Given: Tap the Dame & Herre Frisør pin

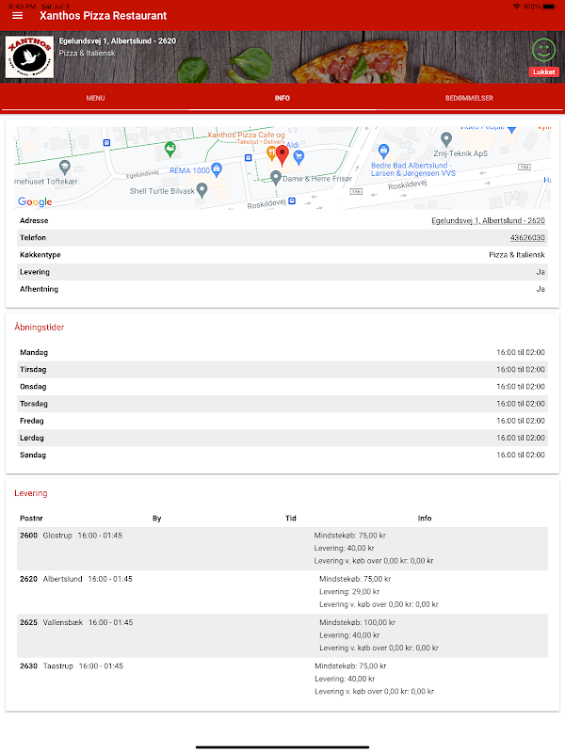Looking at the screenshot, I should (x=276, y=178).
